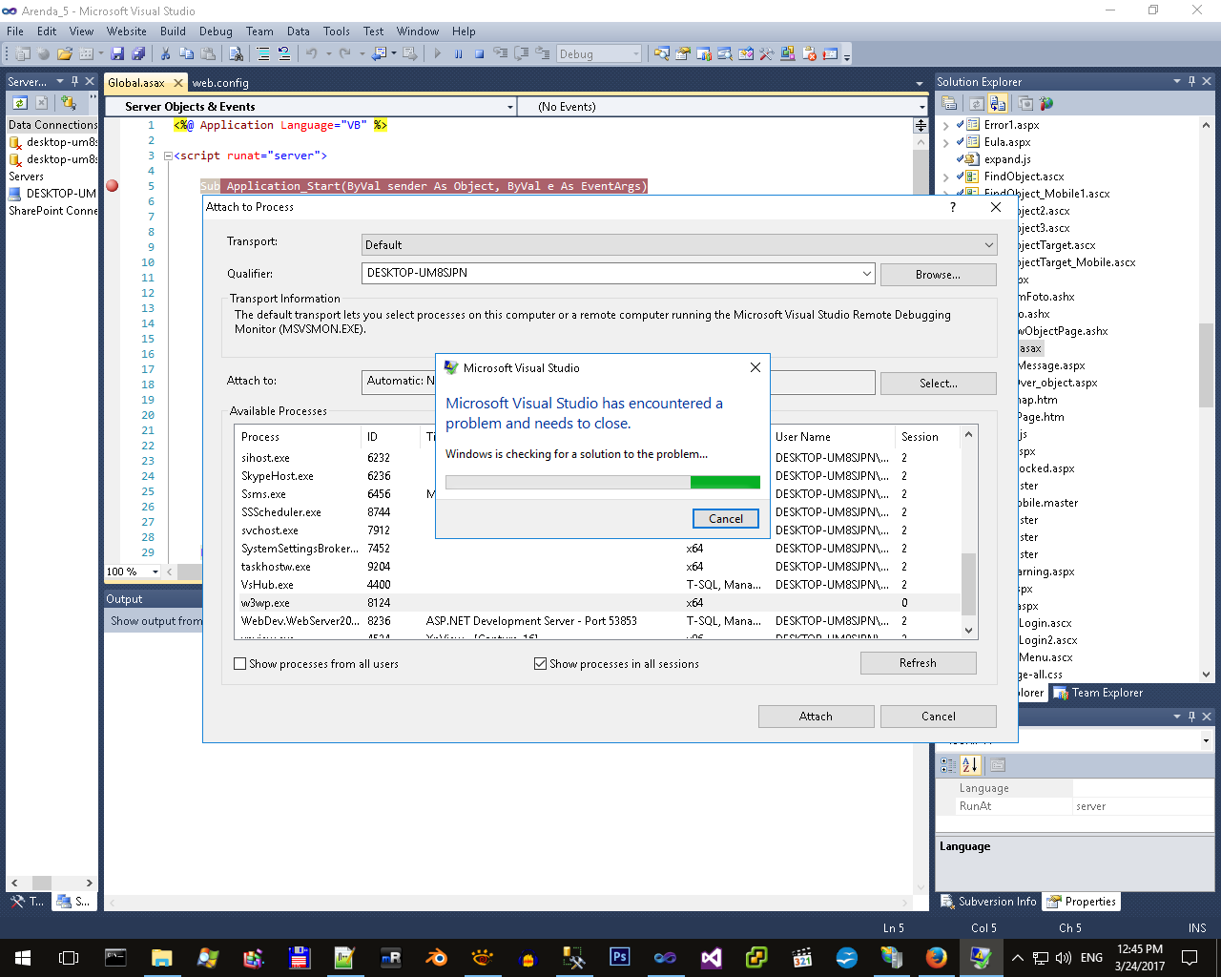Screen dimensions: 1221x977
Task: Open File Explorer from the taskbar
Action: pos(161,957)
